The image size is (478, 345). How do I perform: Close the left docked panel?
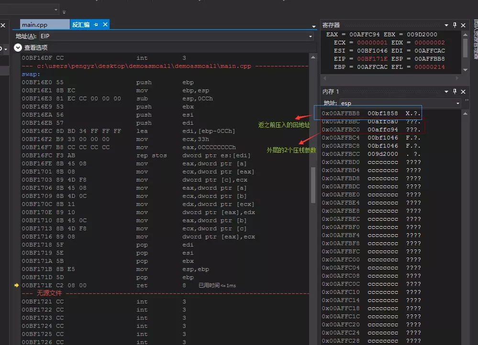(x=3, y=25)
